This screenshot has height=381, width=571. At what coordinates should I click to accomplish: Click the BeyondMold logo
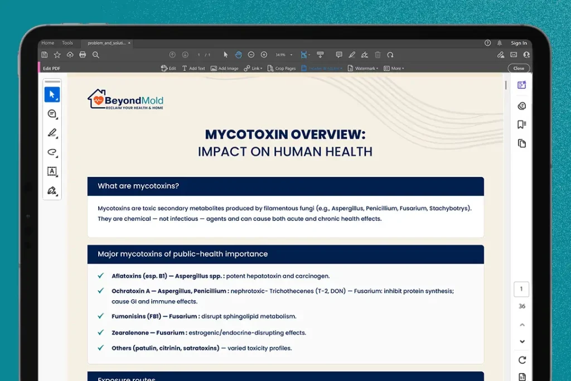click(125, 99)
